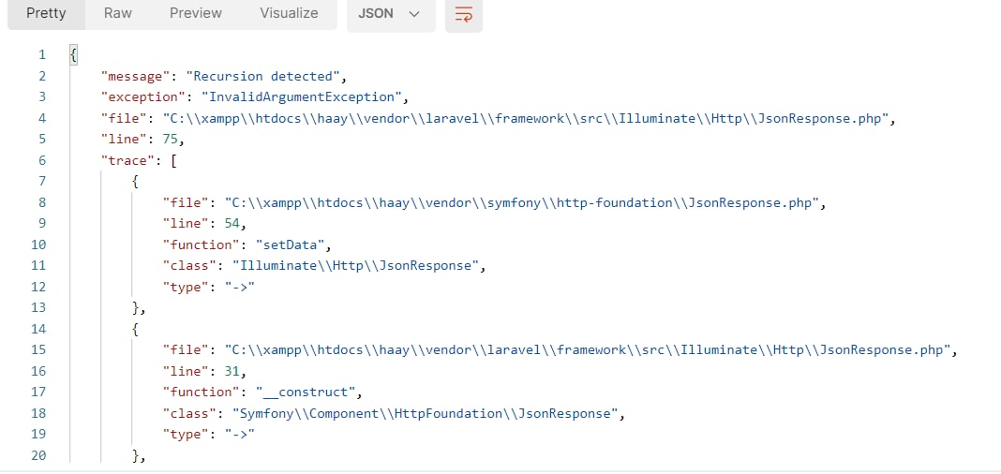Open the Visualize tab

click(289, 13)
